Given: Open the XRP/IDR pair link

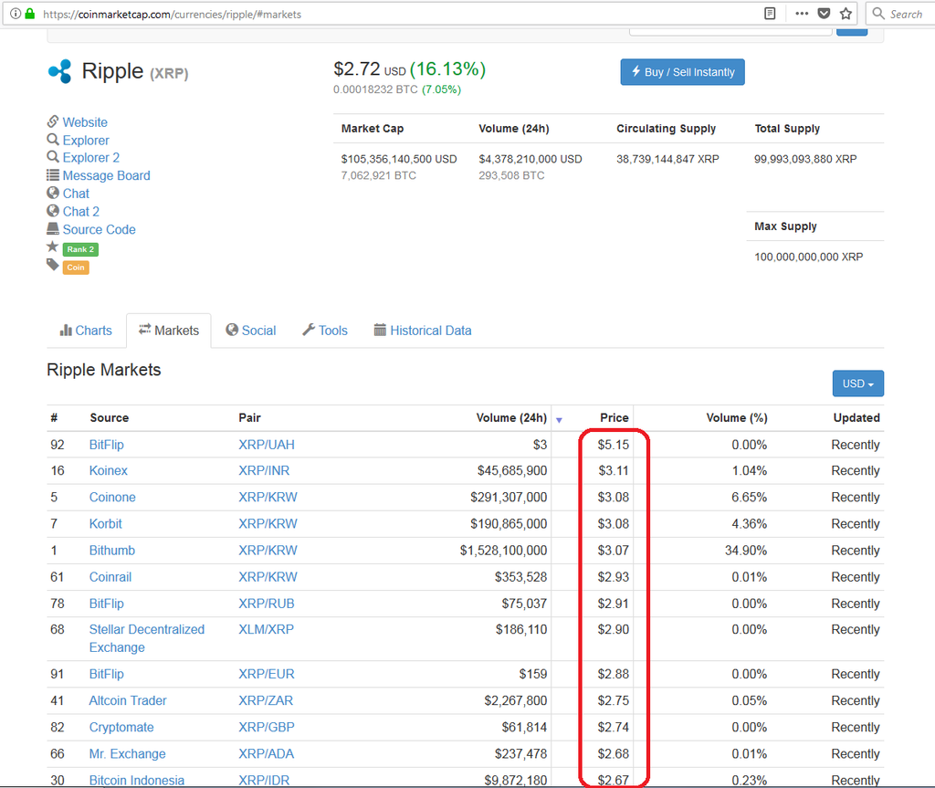Looking at the screenshot, I should (264, 781).
